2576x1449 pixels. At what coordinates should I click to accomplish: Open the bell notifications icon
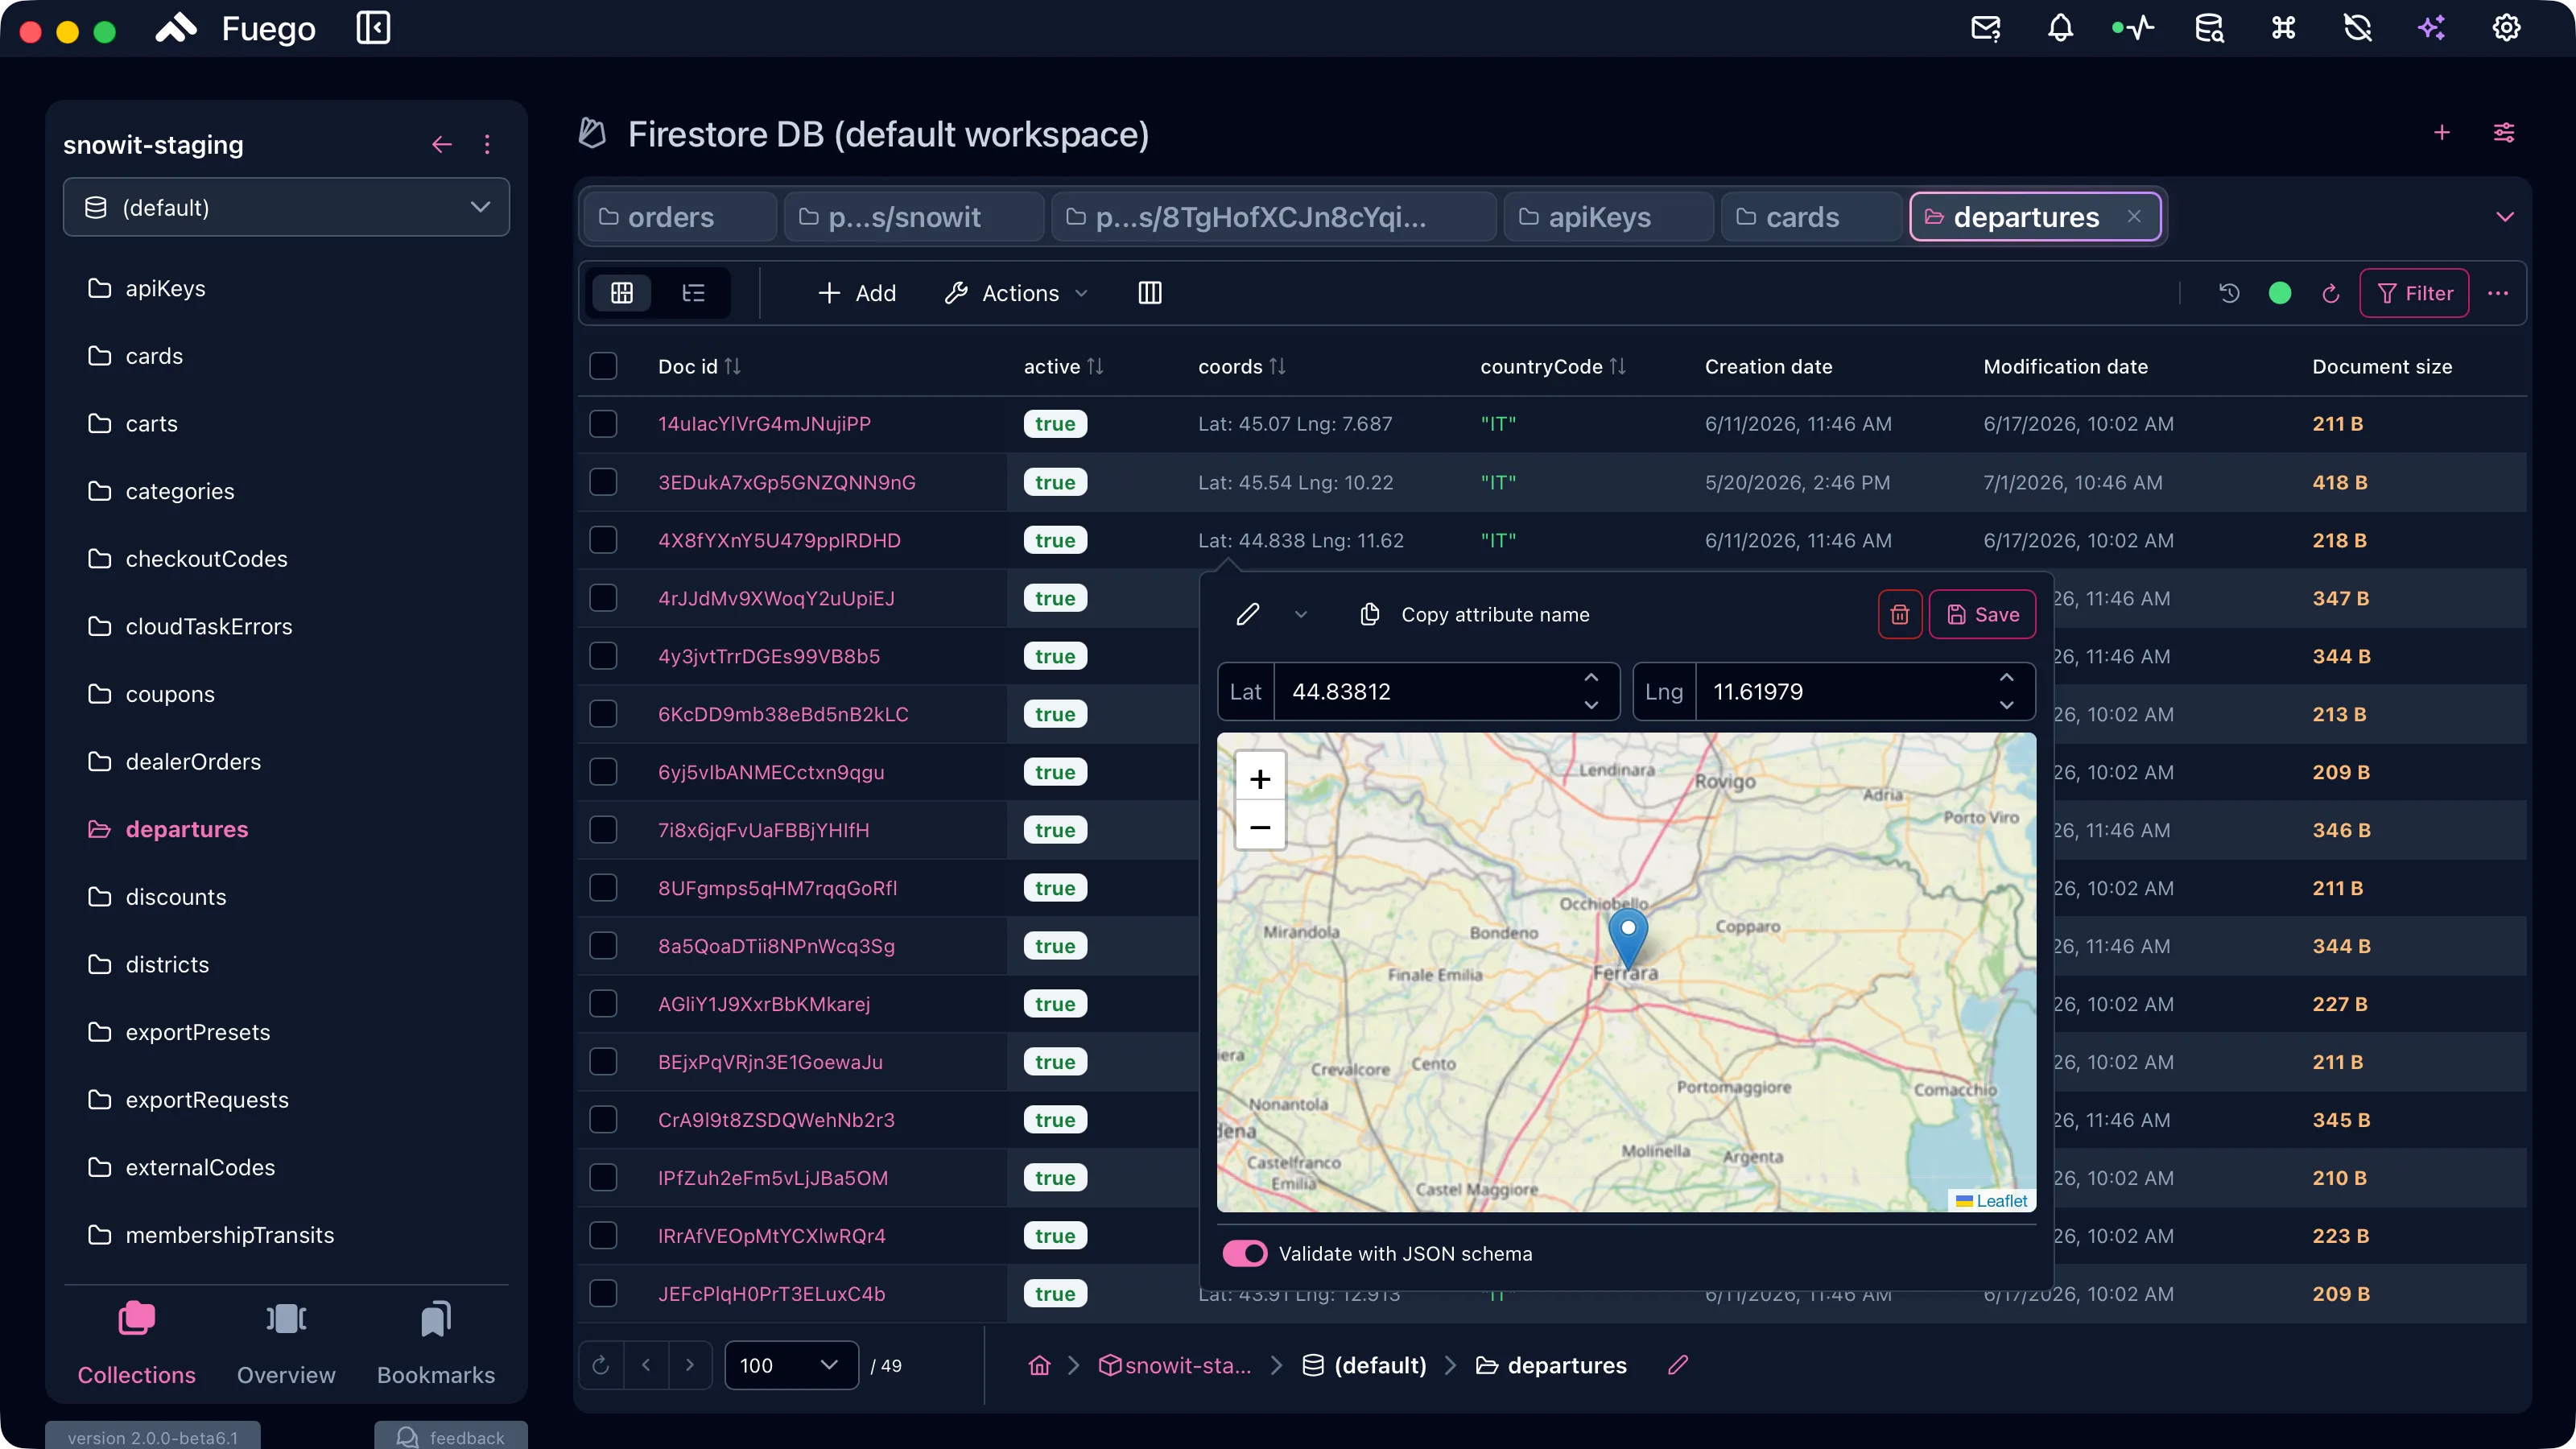pyautogui.click(x=2060, y=28)
